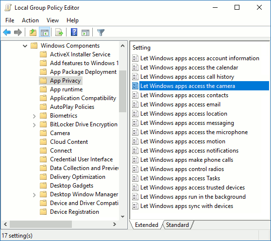Viewport: 271px width, 241px height.
Task: Select Let Windows apps access the microphone
Action: pos(194,132)
